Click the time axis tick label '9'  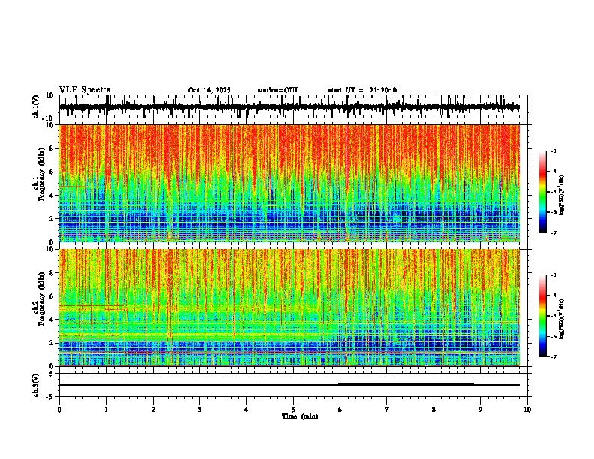click(x=480, y=409)
